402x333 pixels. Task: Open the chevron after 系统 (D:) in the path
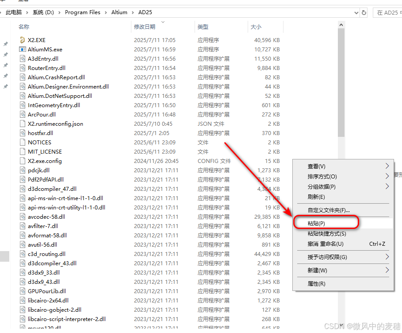coord(59,12)
